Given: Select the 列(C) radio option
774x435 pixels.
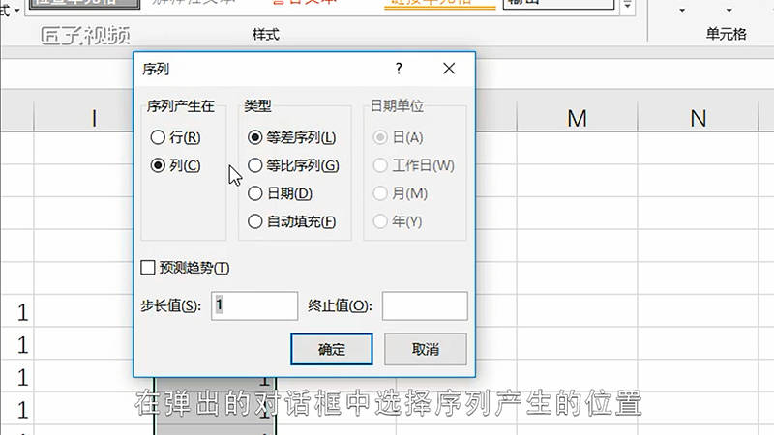Looking at the screenshot, I should [159, 165].
